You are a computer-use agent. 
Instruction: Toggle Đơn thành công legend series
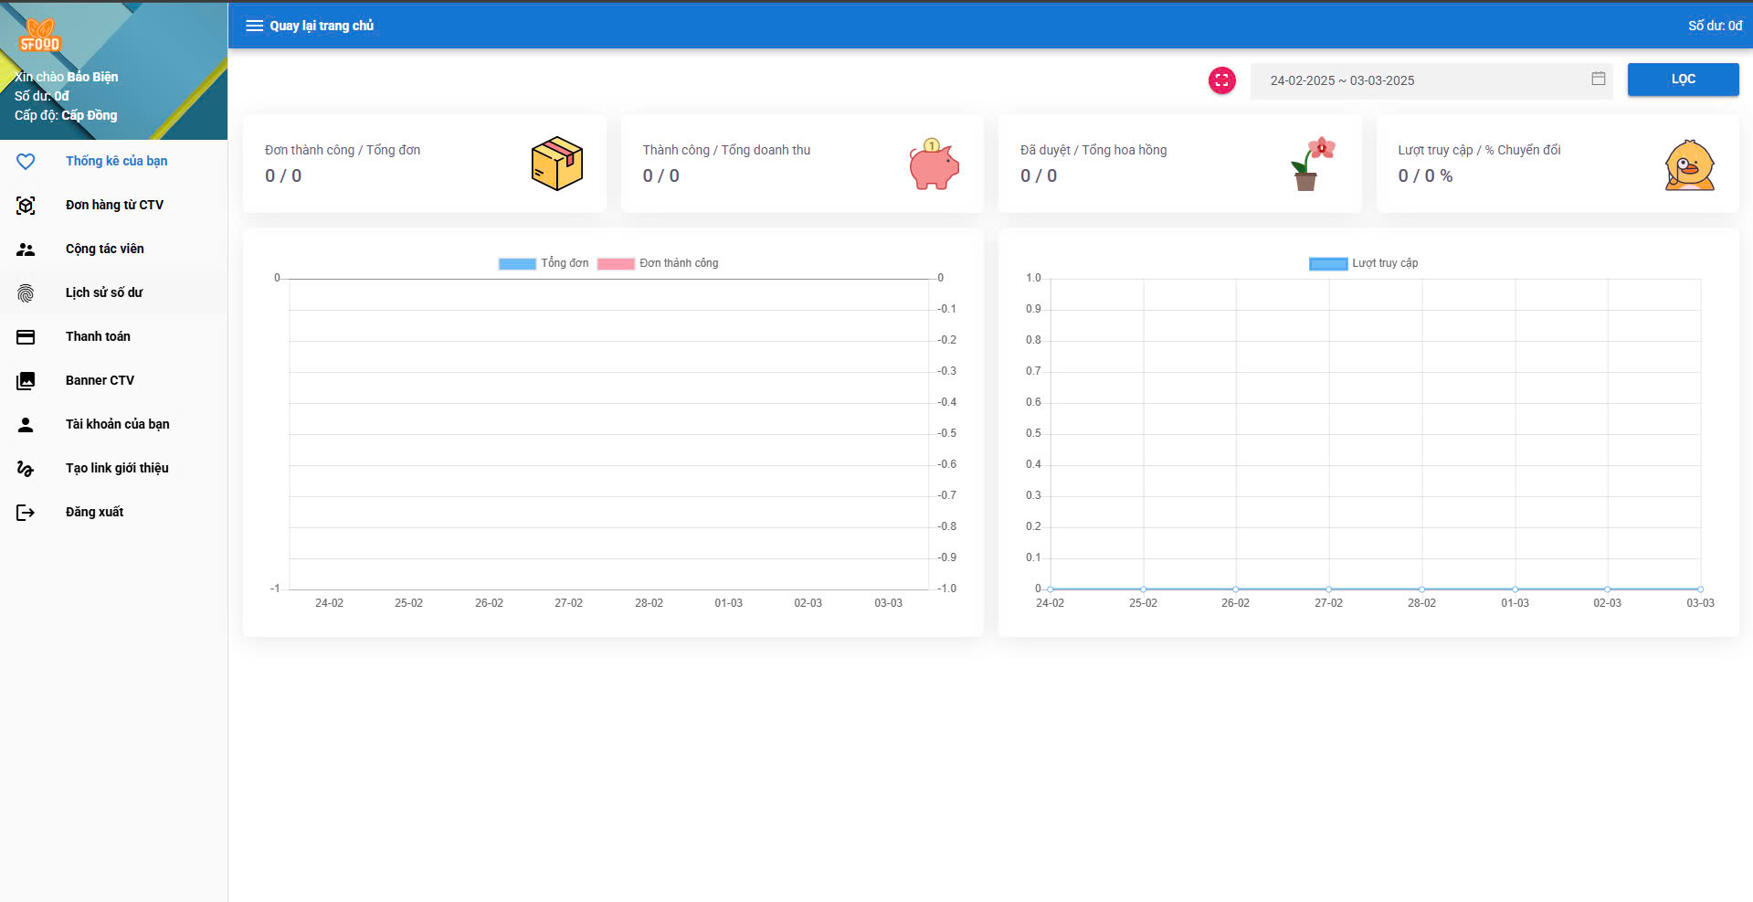[x=659, y=263]
